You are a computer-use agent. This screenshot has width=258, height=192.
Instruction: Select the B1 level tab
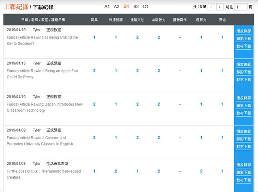pyautogui.click(x=126, y=6)
